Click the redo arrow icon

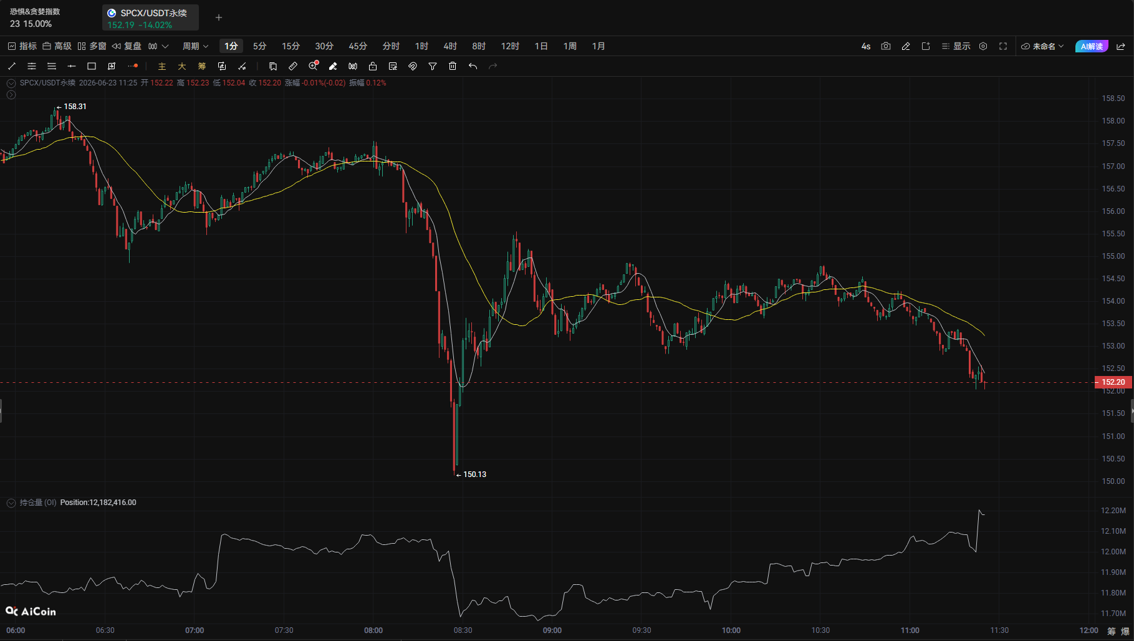point(493,66)
